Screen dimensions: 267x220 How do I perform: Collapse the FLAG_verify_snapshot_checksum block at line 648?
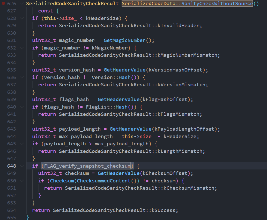click(22, 166)
